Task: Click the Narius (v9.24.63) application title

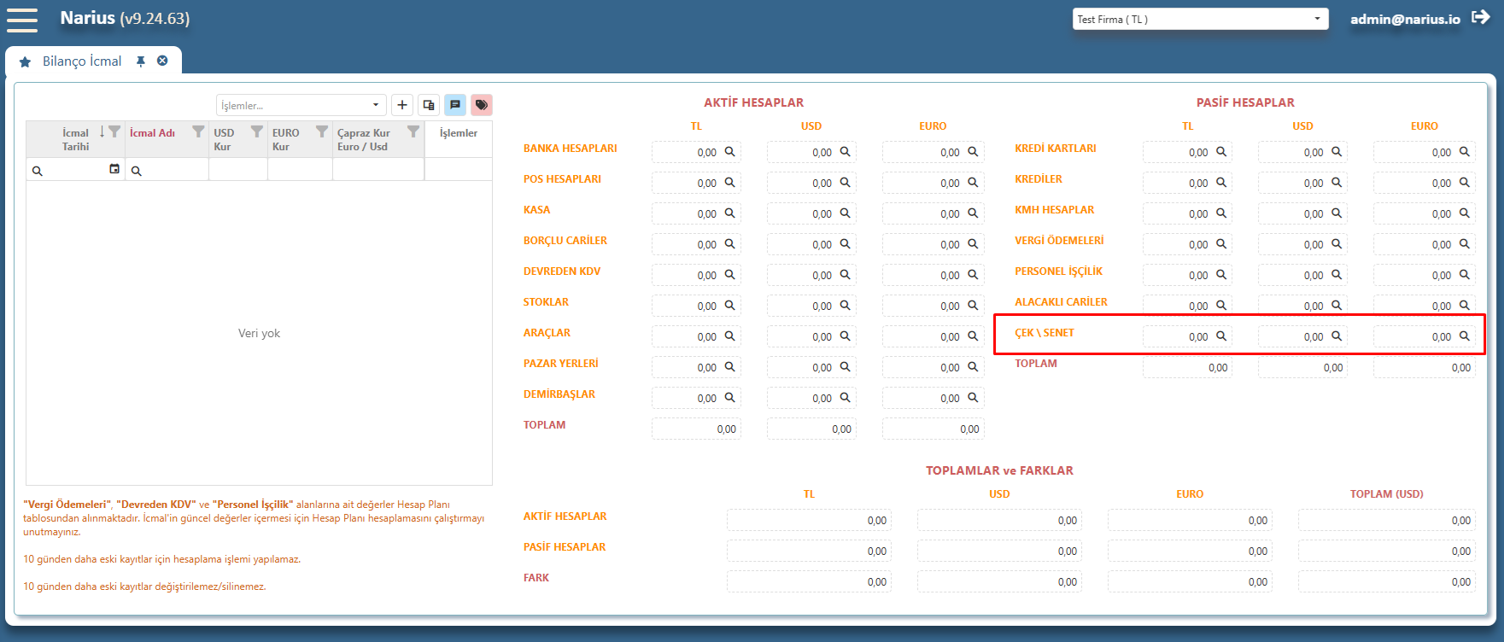Action: [x=125, y=18]
